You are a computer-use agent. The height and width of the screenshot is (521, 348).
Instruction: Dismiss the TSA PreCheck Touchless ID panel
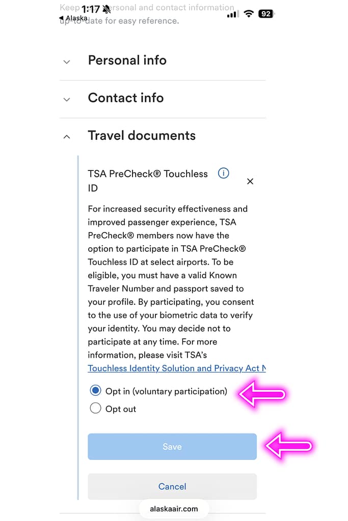[x=250, y=181]
